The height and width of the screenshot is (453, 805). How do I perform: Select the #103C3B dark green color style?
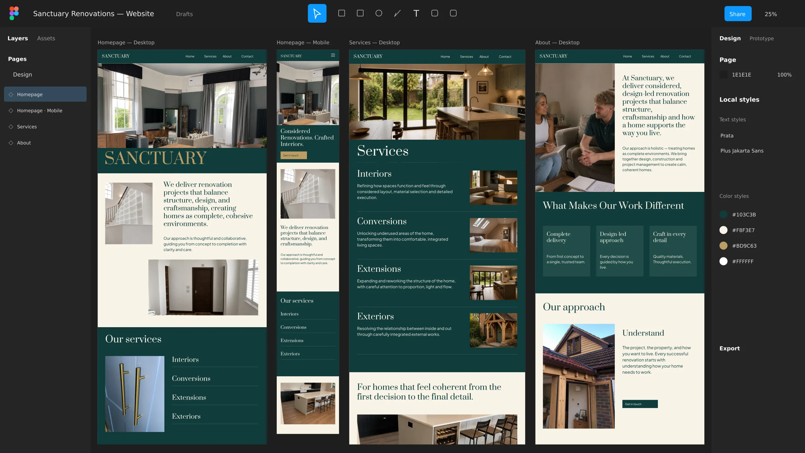tap(738, 215)
